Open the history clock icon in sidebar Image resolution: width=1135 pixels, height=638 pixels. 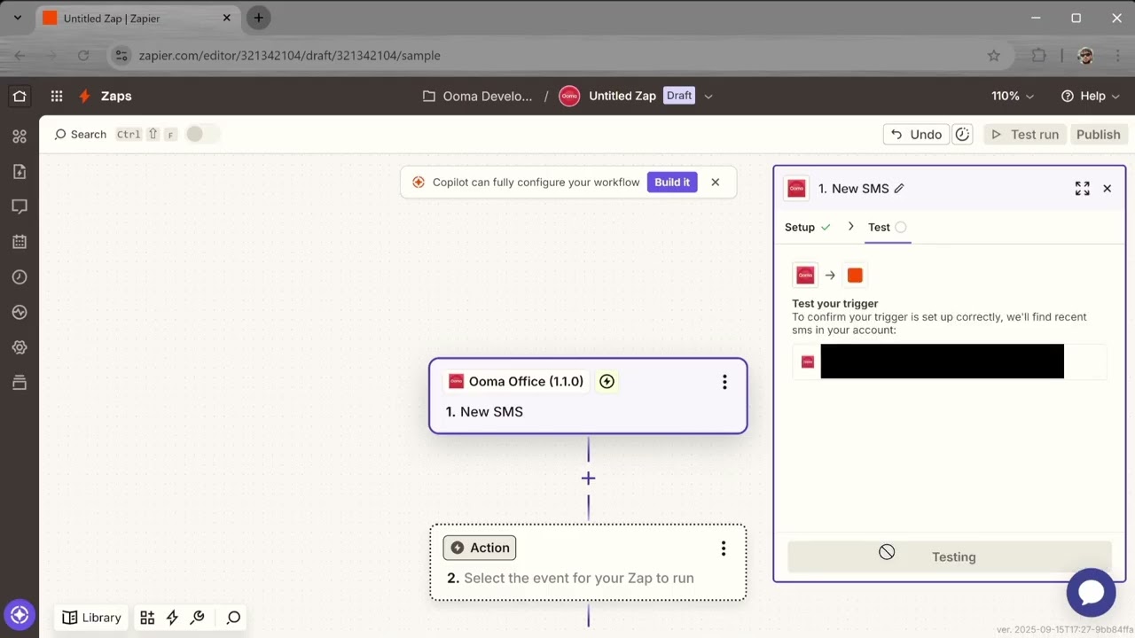click(20, 277)
